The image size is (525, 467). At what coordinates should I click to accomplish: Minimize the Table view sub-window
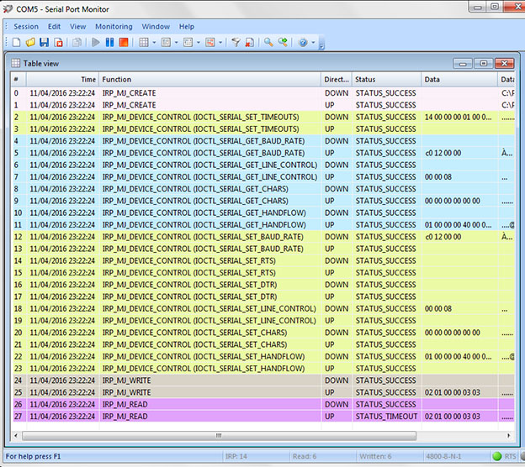pos(463,64)
